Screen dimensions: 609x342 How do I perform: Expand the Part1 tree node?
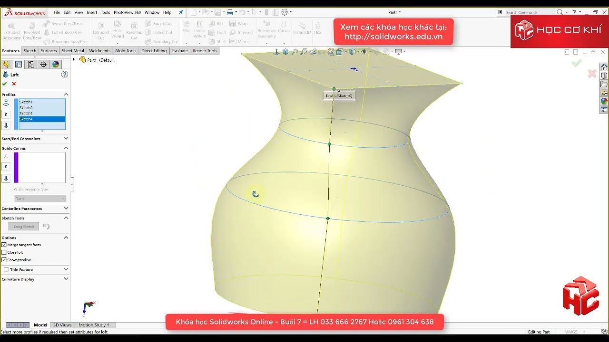pyautogui.click(x=74, y=60)
